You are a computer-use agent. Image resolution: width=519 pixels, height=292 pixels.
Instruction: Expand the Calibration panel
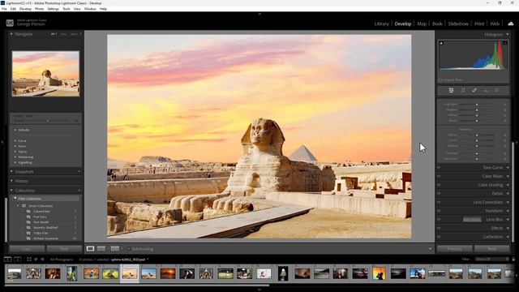coord(508,237)
